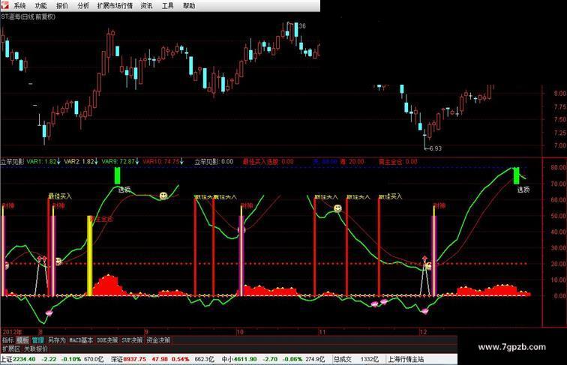Open the 分析 menu
This screenshot has width=567, height=365.
pos(83,6)
